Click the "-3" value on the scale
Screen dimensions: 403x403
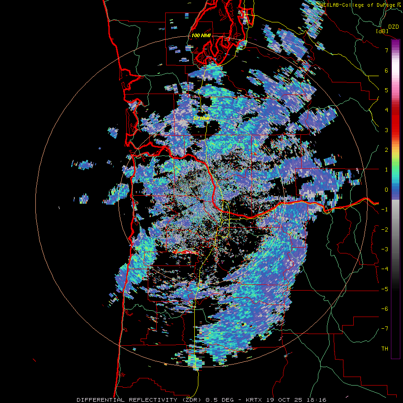click(385, 249)
